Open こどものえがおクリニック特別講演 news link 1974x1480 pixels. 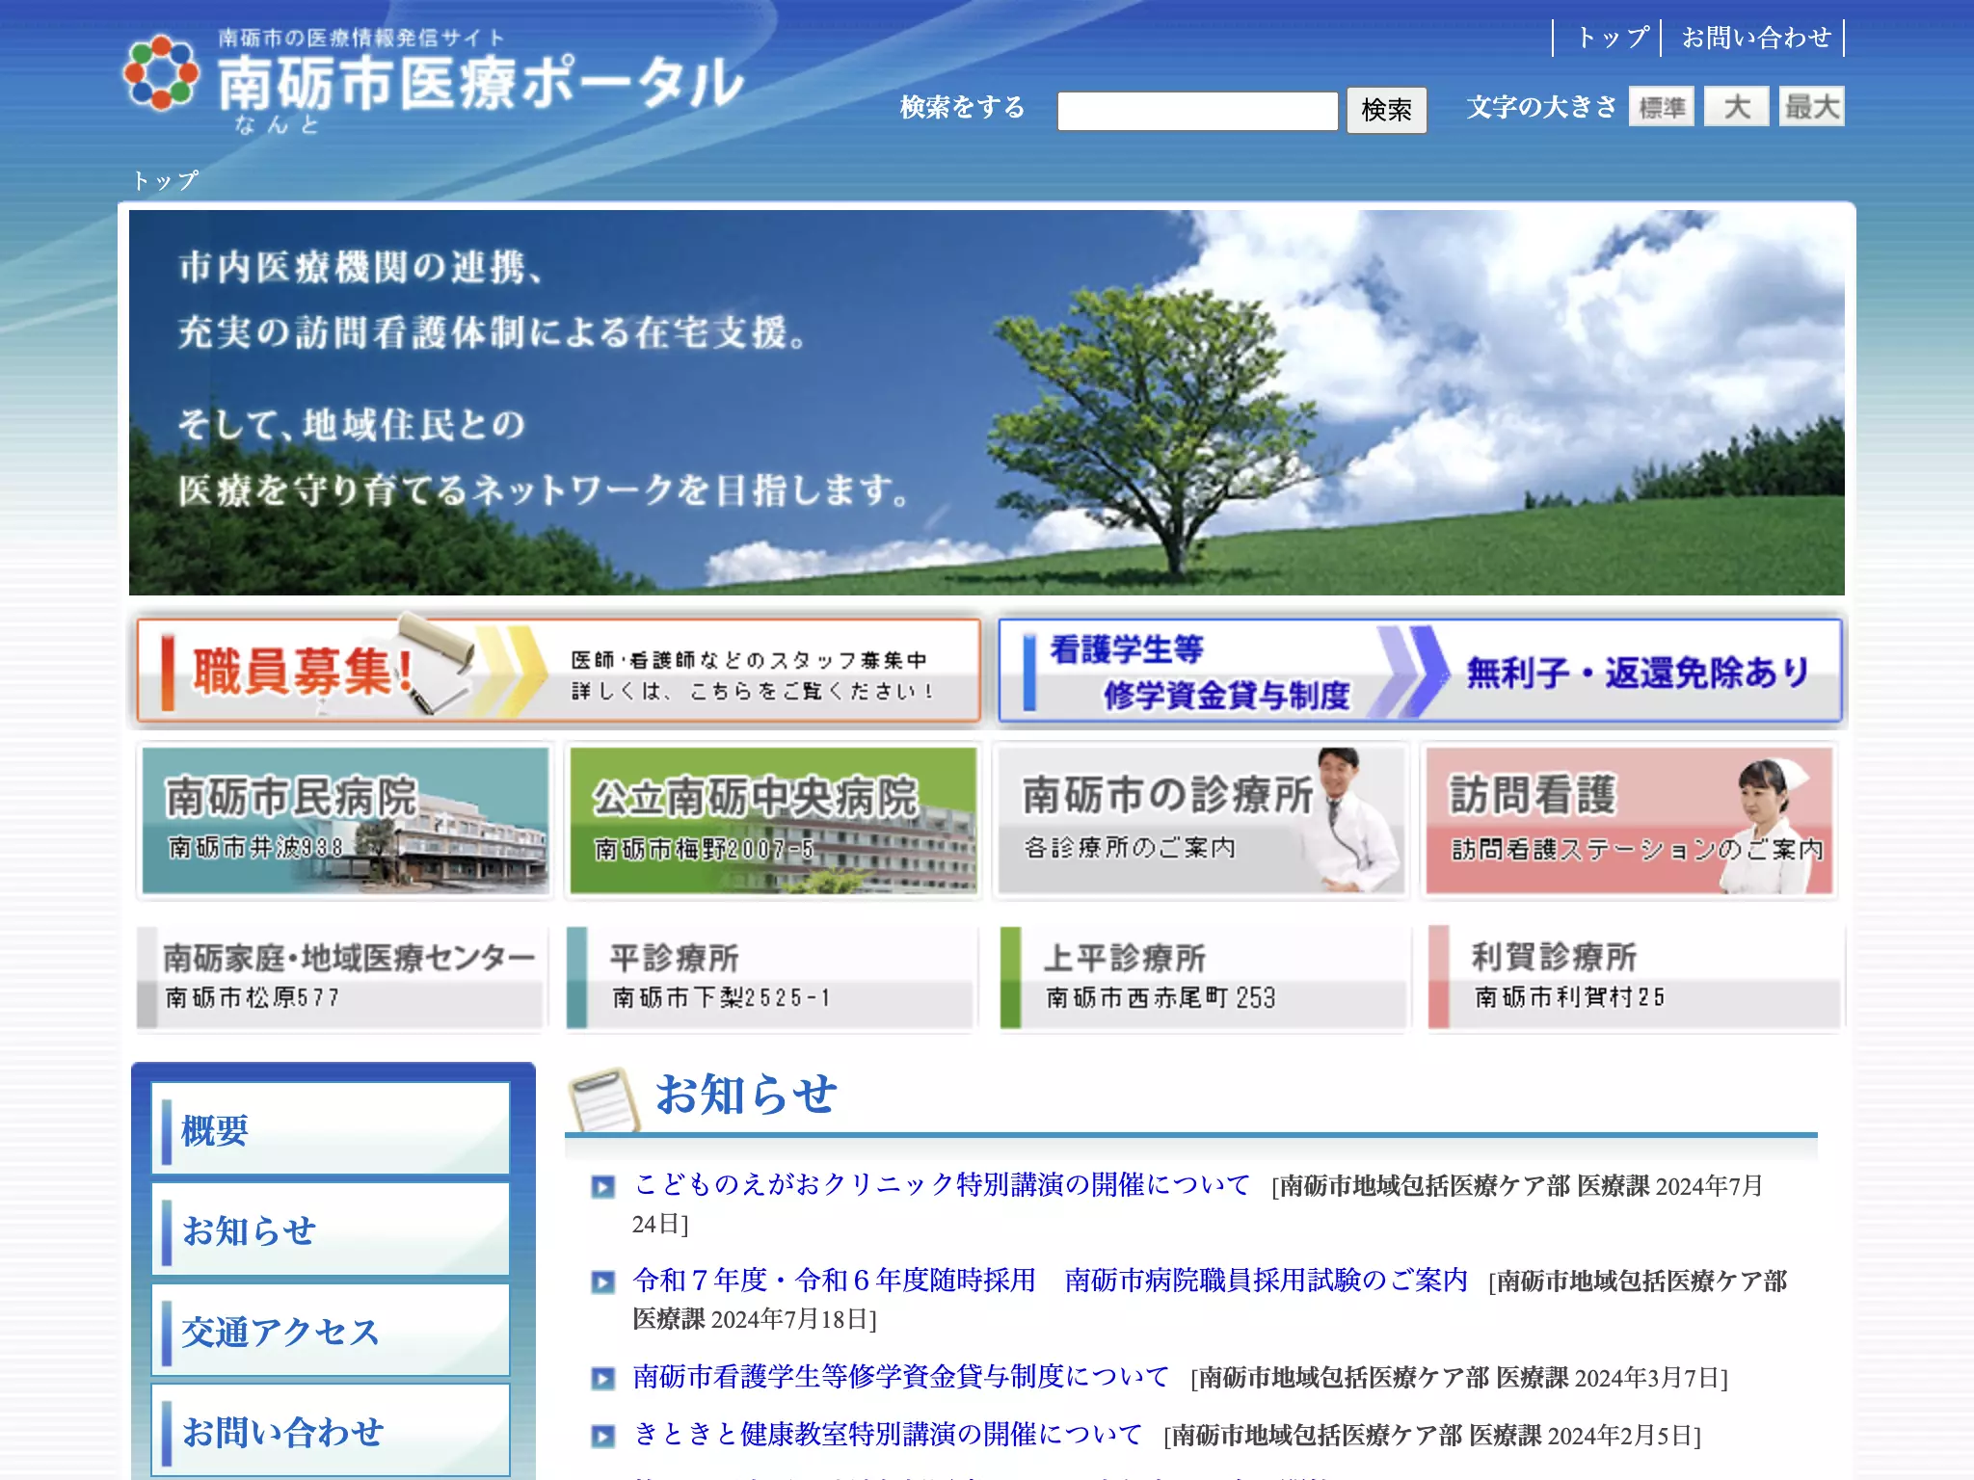[x=942, y=1184]
